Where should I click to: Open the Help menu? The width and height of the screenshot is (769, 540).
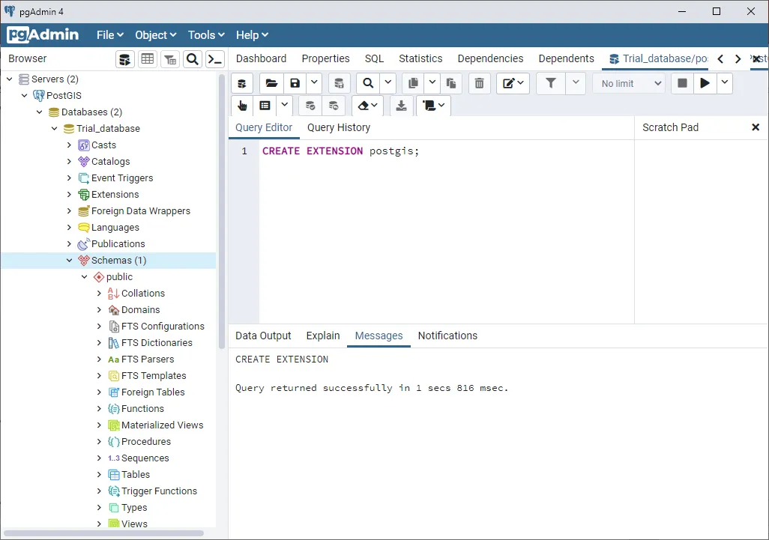[252, 35]
